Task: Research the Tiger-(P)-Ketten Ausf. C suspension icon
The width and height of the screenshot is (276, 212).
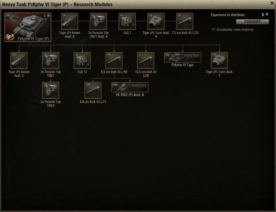Action: [x=19, y=61]
